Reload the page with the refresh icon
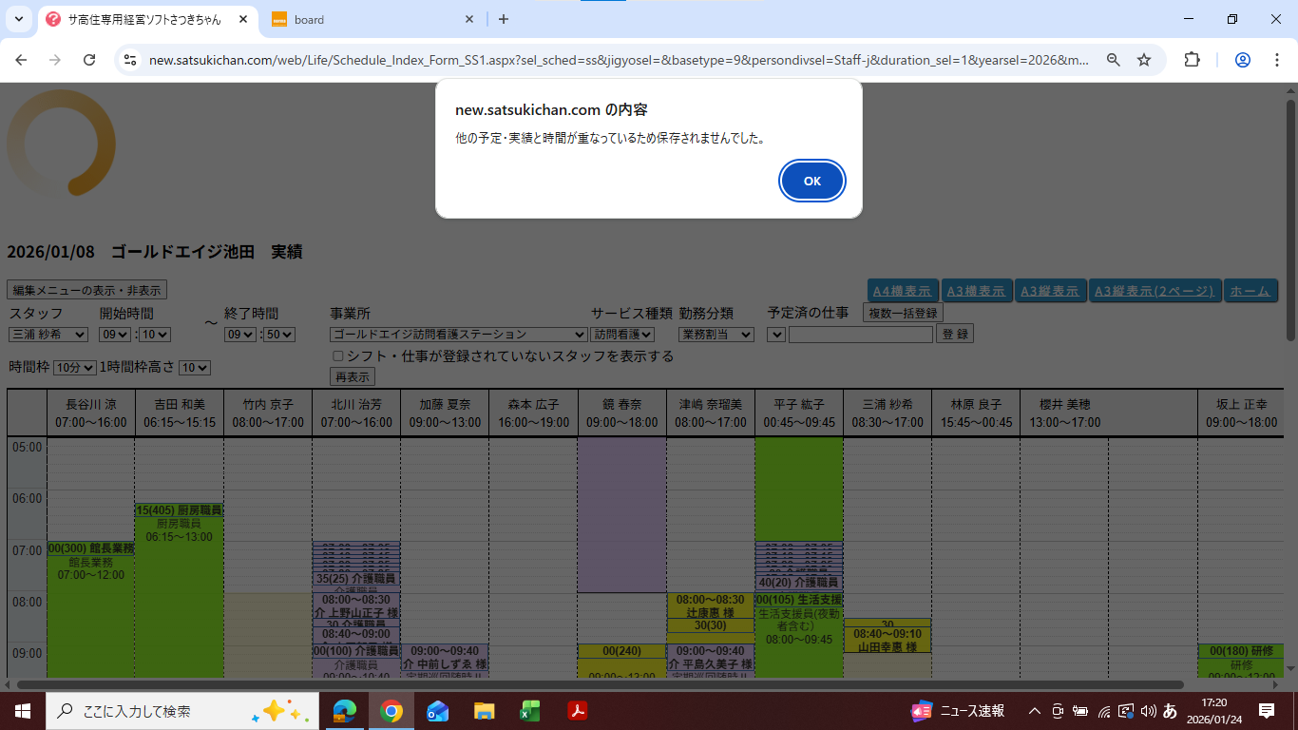Screen dimensions: 1298x730 [x=89, y=60]
